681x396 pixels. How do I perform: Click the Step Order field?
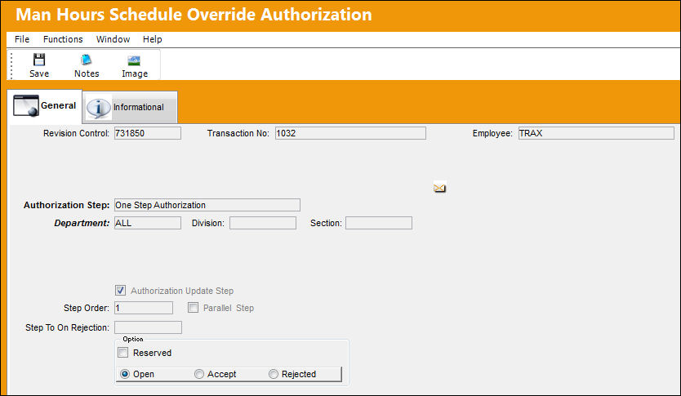(144, 308)
